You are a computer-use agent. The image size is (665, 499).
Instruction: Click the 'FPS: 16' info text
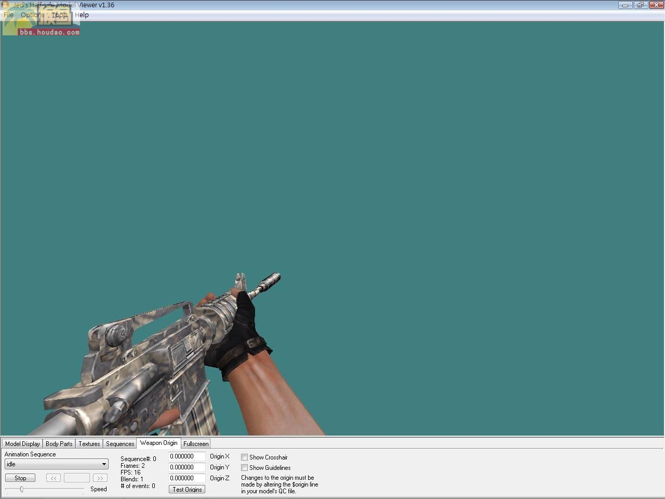[130, 472]
